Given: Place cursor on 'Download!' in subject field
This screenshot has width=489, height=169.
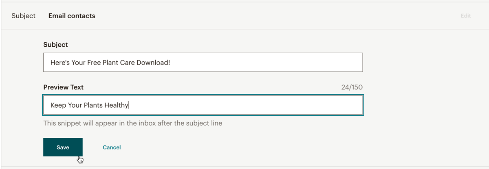Looking at the screenshot, I should [154, 63].
